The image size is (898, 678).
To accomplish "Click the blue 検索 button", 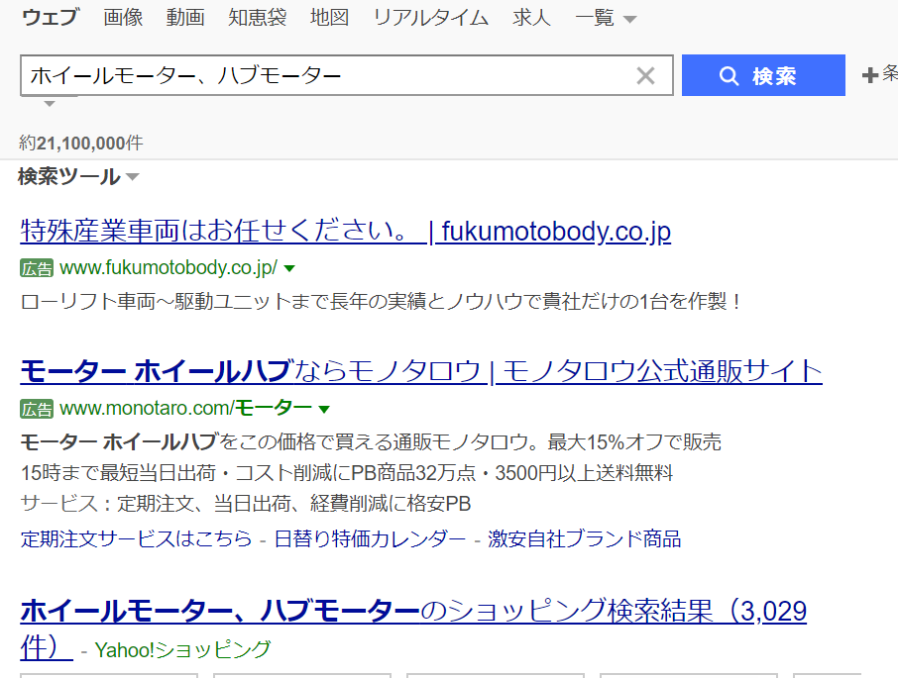I will click(x=763, y=75).
